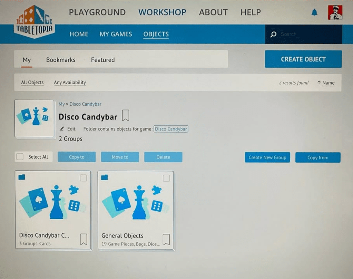Open the Any Availability filter dropdown
Viewport: 353px width, 279px height.
70,83
